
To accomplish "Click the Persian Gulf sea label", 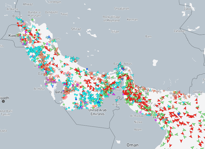I will 61,70.
